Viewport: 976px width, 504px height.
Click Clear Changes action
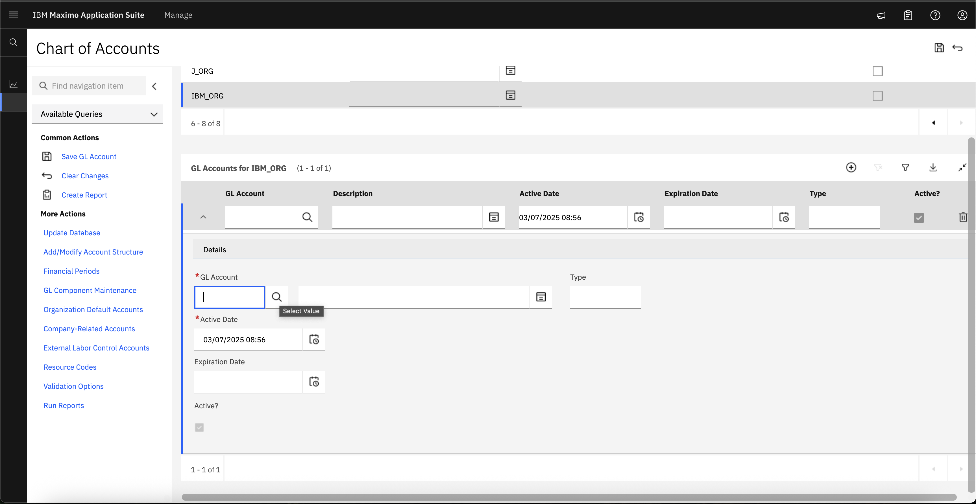point(85,176)
